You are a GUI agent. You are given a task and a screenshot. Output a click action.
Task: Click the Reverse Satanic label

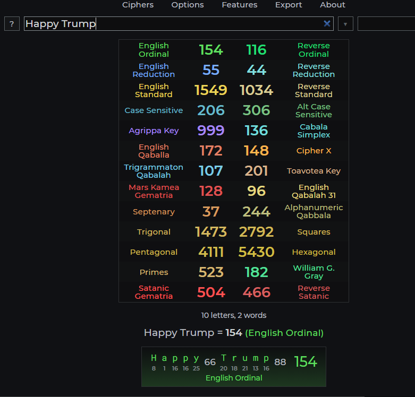(314, 292)
